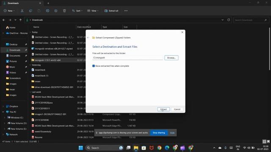Expand the Dropbox tree node
The height and width of the screenshot is (152, 271).
pyautogui.click(x=3, y=106)
